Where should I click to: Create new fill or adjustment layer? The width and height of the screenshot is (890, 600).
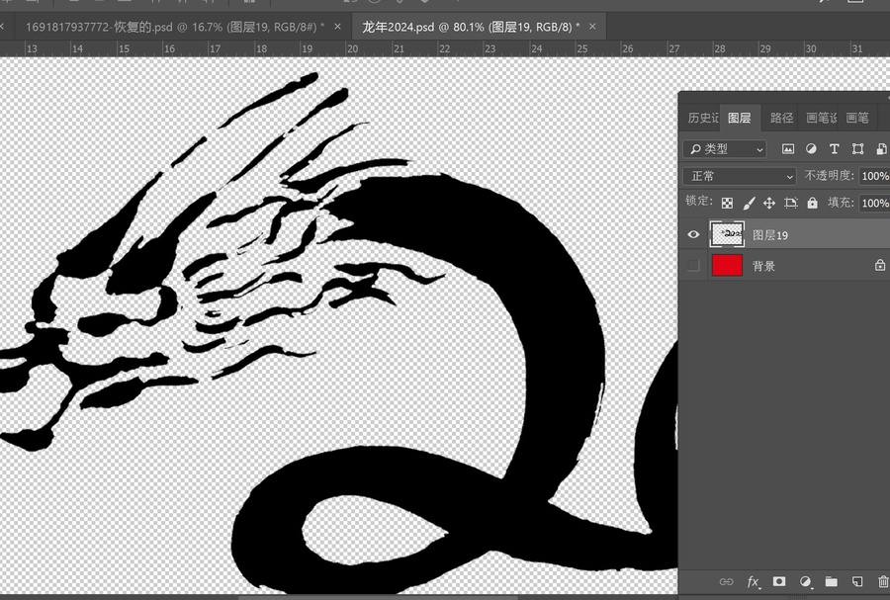[805, 581]
